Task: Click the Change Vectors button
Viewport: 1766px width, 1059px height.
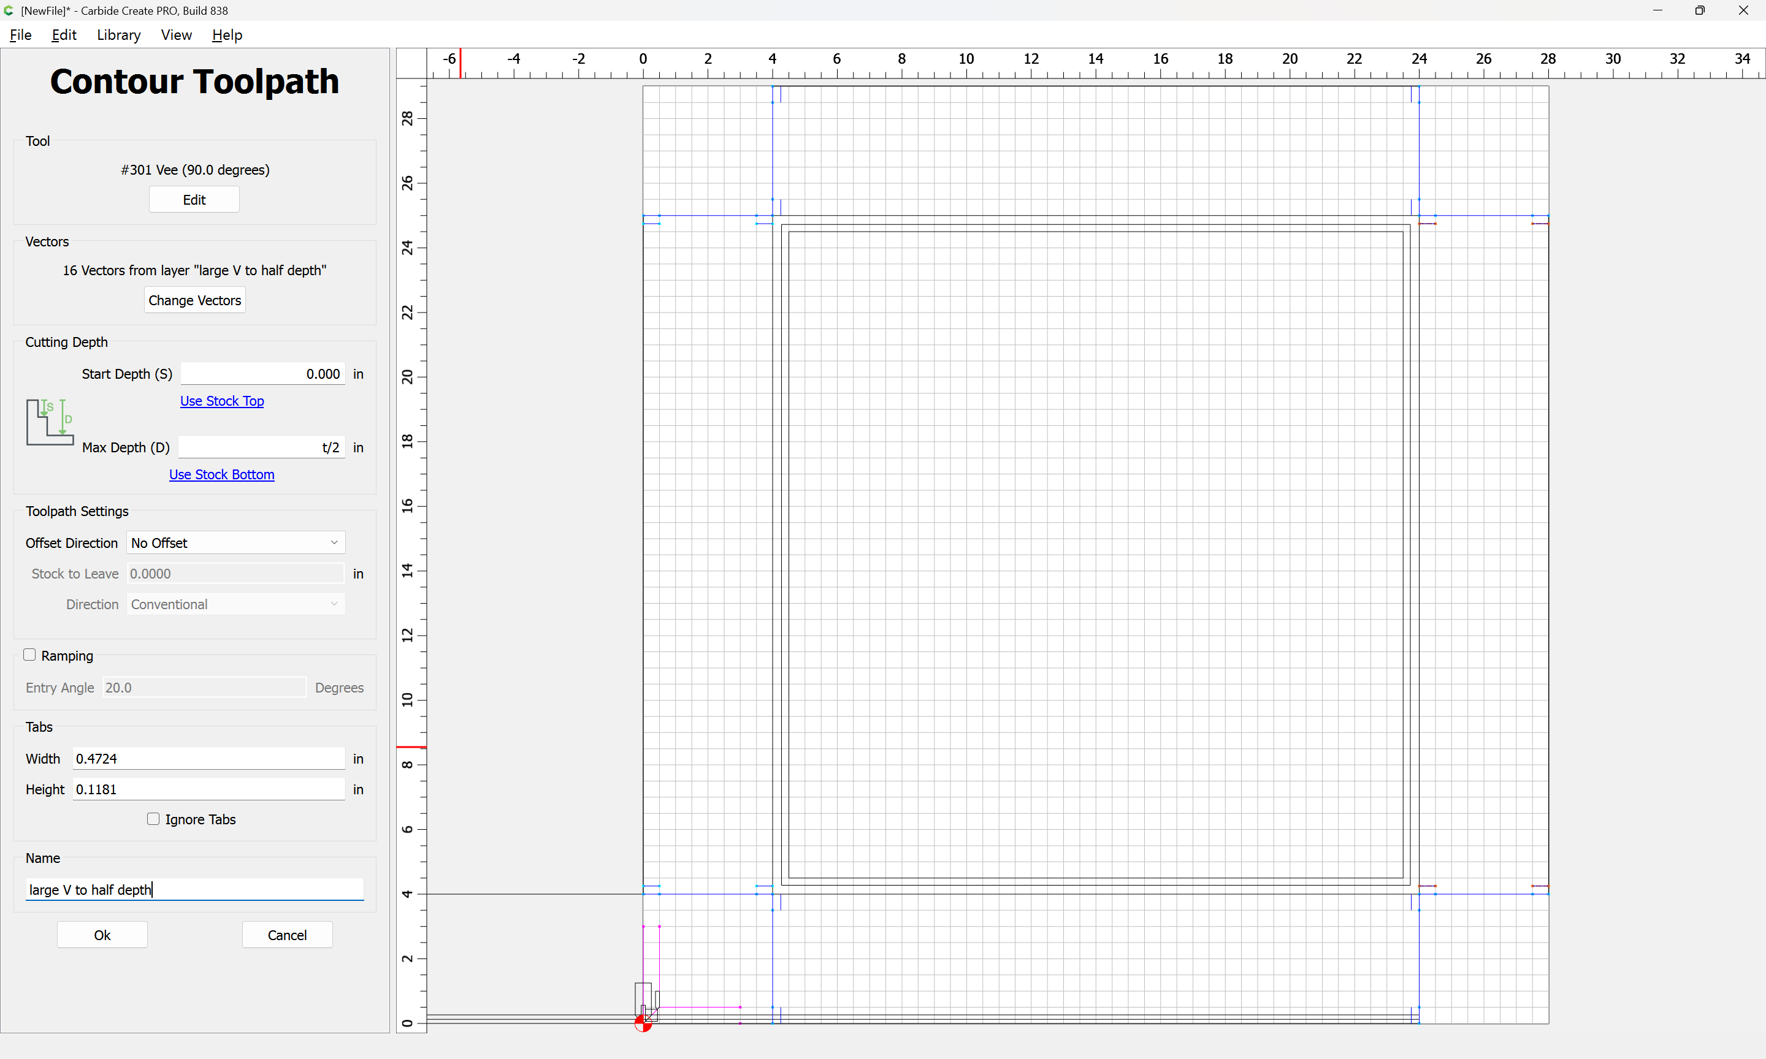Action: tap(194, 300)
